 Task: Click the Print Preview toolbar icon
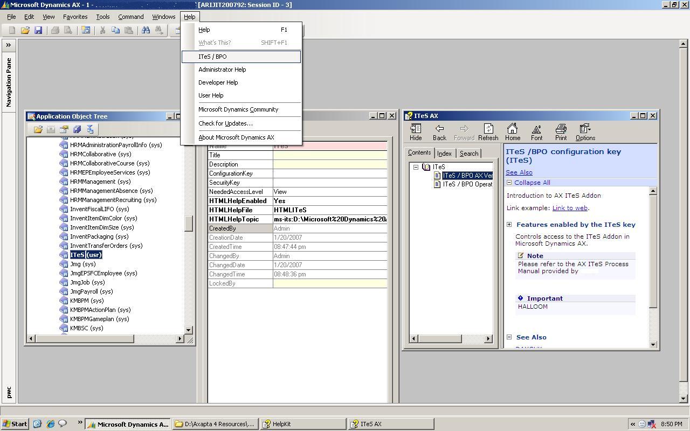click(x=68, y=30)
